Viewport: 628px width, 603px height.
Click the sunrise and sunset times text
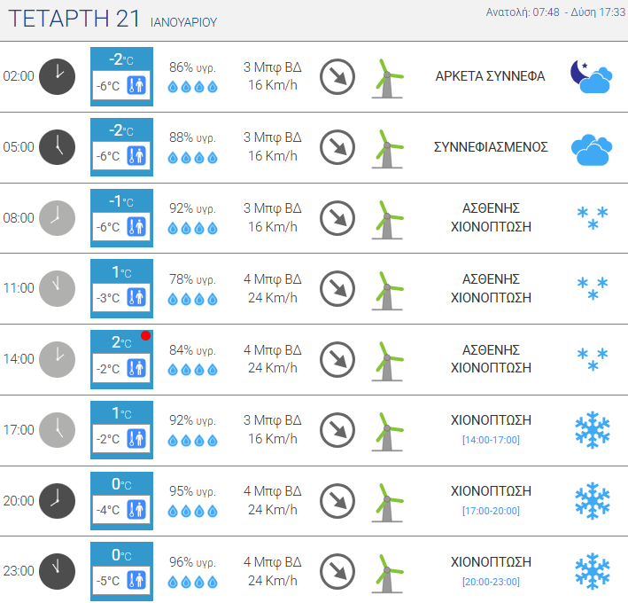tap(555, 12)
